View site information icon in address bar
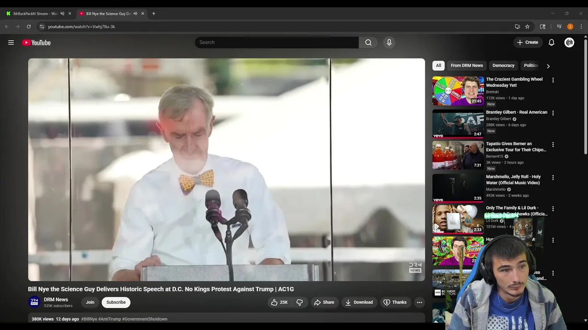588x330 pixels. pos(42,27)
